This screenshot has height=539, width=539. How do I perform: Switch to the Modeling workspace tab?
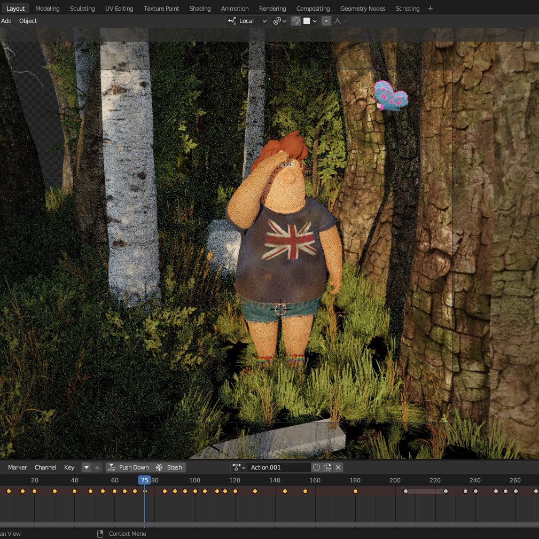48,9
